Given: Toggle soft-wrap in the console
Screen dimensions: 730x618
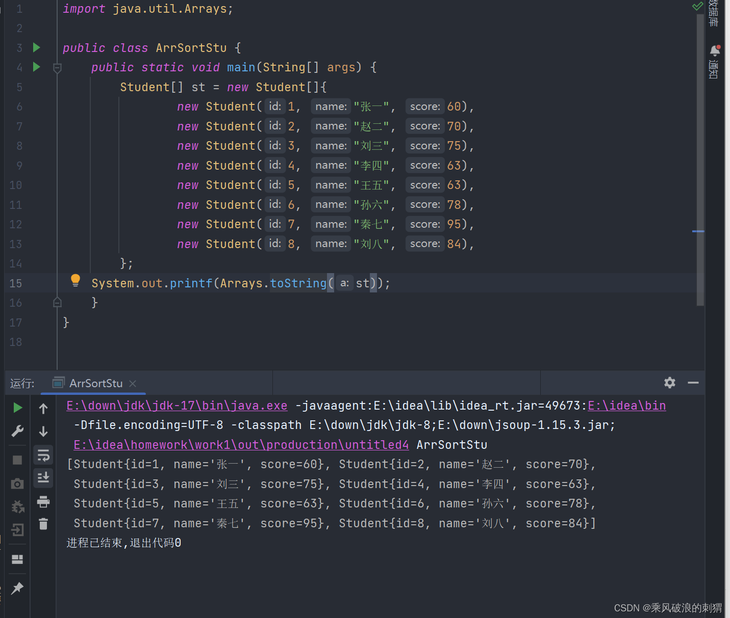Looking at the screenshot, I should tap(43, 454).
